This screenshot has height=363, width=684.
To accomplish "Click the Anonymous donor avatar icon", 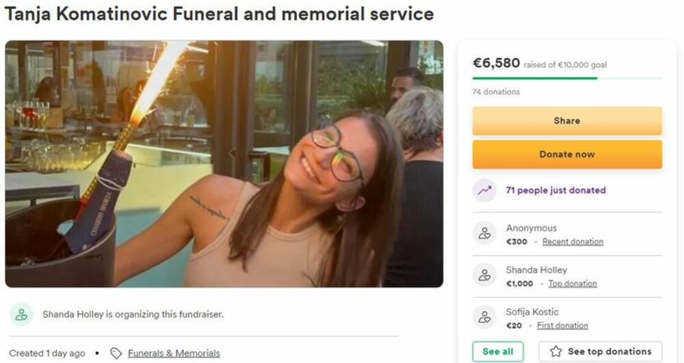I will point(484,234).
